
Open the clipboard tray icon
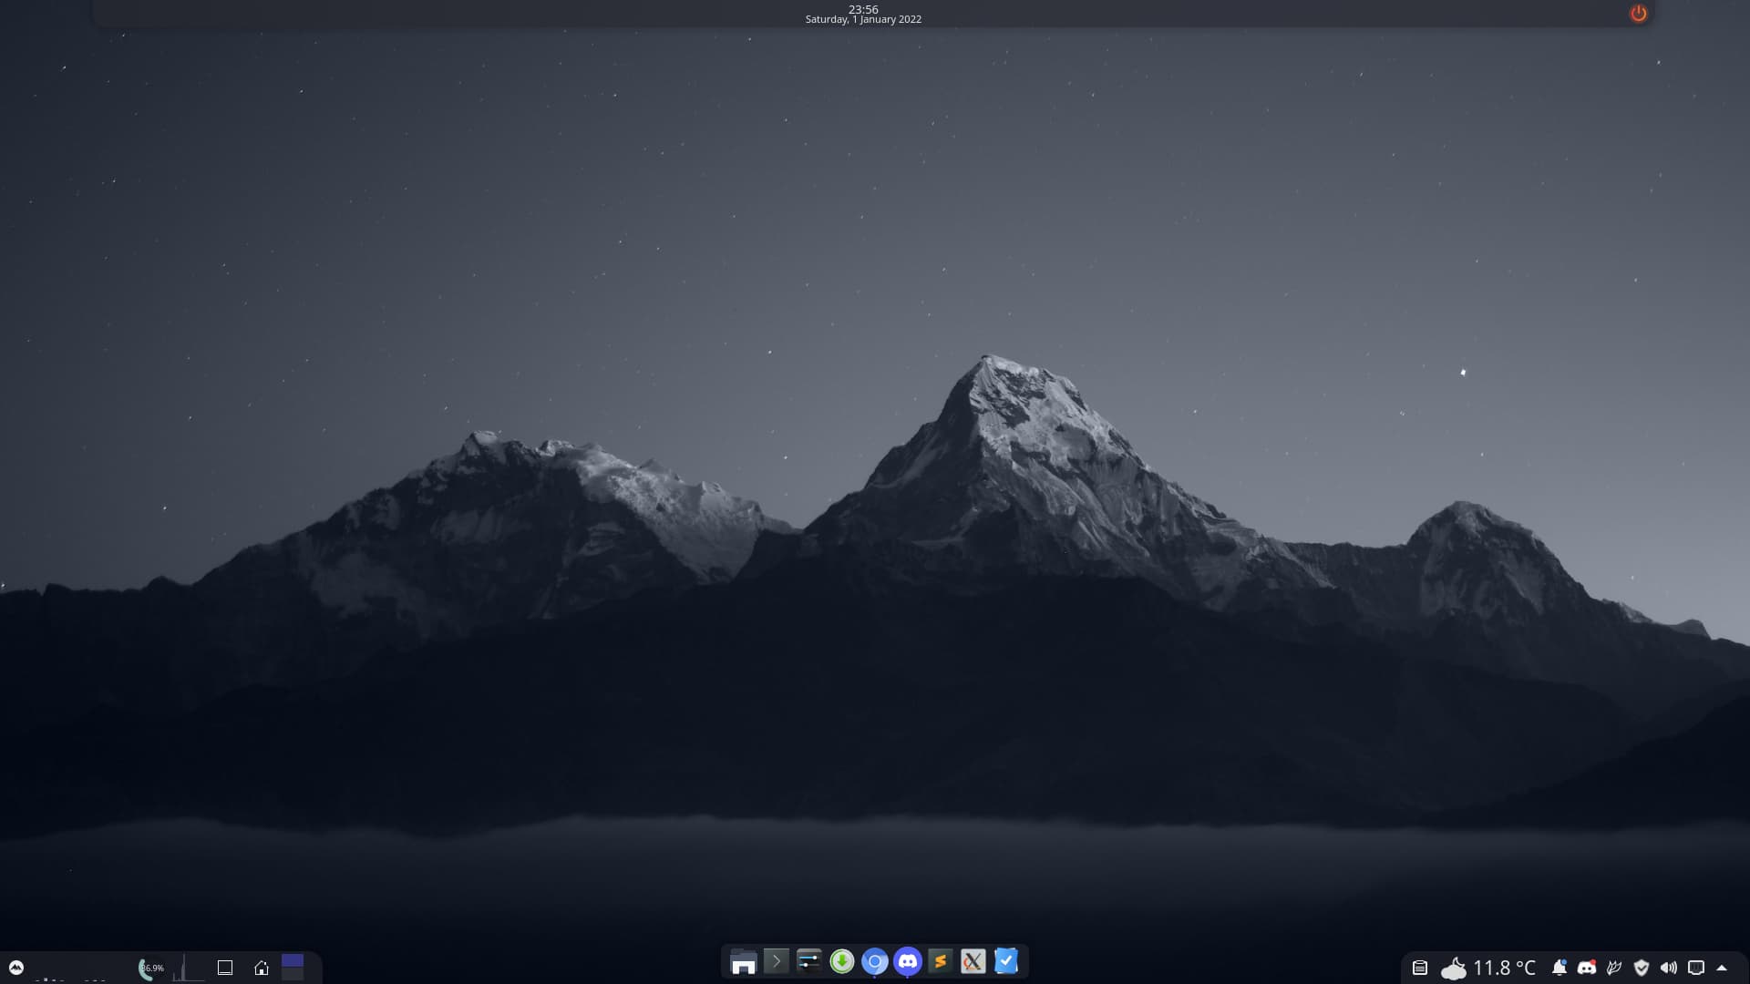pos(1420,968)
